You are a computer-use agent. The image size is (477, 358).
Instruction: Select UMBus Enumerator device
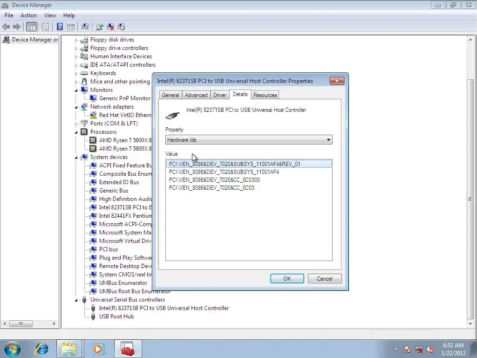click(x=123, y=283)
